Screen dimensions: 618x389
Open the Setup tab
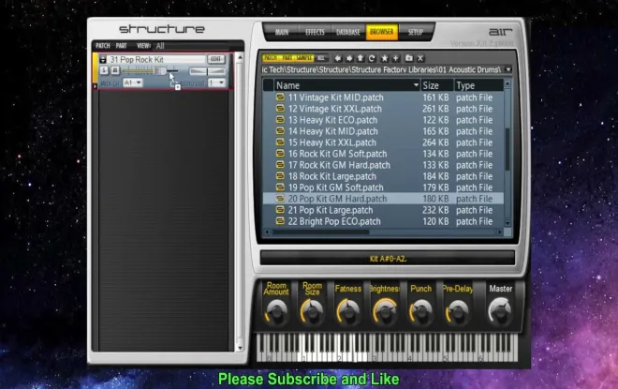coord(415,33)
